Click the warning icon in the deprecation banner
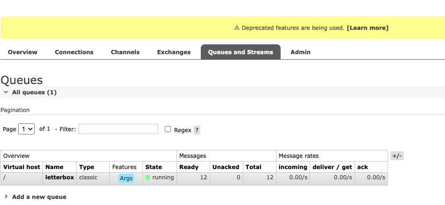 237,28
